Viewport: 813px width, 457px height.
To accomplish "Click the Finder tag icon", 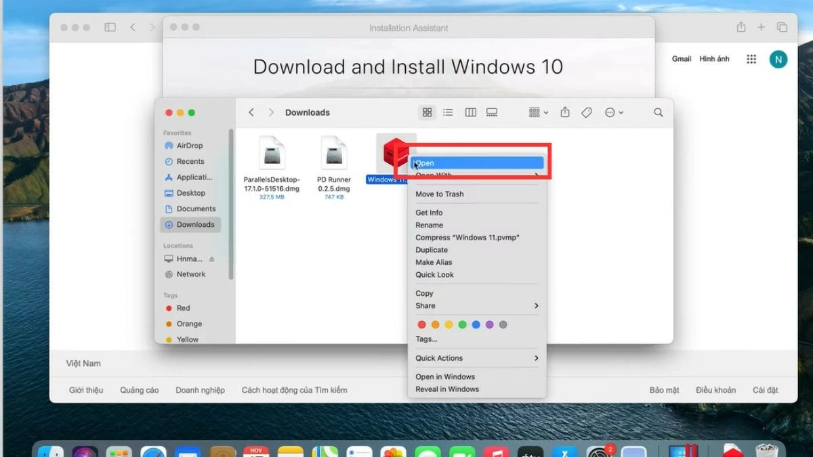I will [587, 112].
